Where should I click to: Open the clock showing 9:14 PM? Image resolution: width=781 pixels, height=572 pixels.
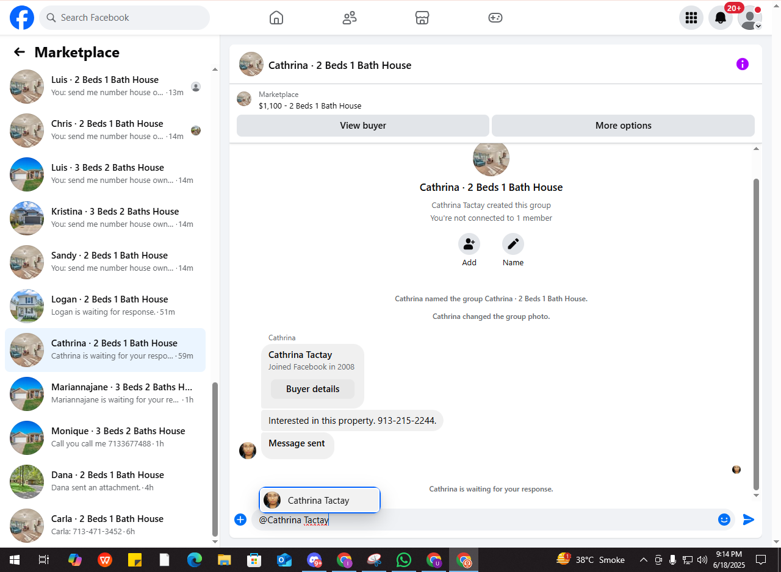coord(729,560)
